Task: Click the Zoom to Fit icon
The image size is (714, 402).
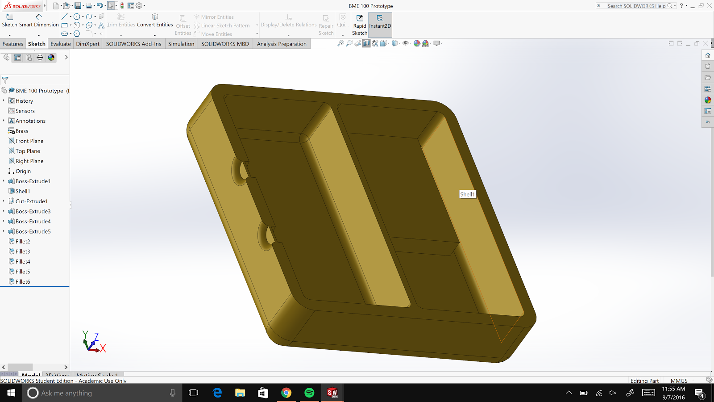Action: [x=340, y=43]
